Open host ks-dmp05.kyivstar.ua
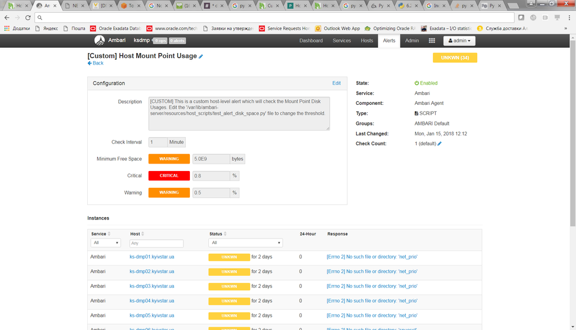Viewport: 576px width, 330px height. click(x=152, y=316)
